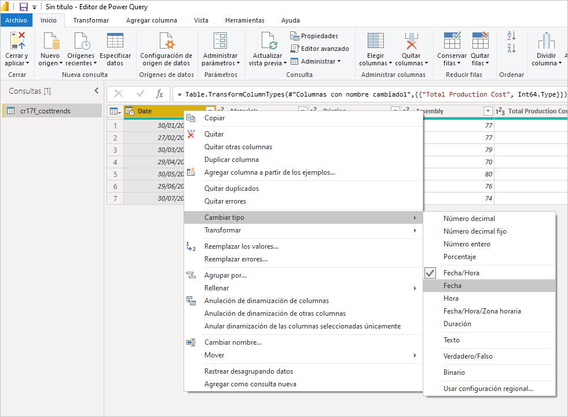The height and width of the screenshot is (417, 568).
Task: Cancel formula edit with X icon
Action: [119, 94]
